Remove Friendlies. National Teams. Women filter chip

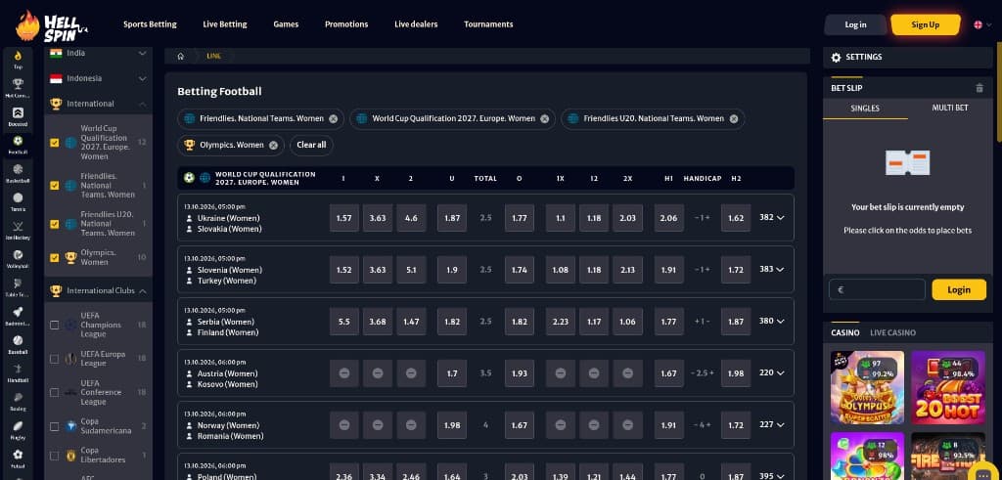coord(333,118)
